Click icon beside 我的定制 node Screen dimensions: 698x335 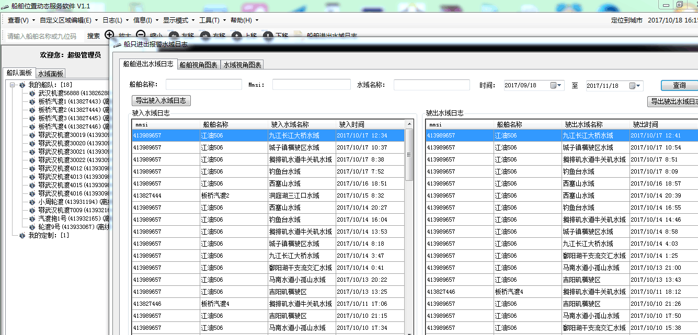coord(22,235)
